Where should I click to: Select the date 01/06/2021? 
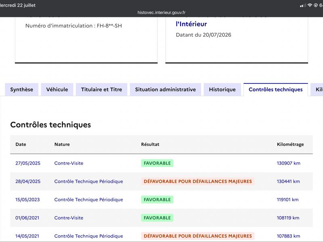click(x=27, y=218)
